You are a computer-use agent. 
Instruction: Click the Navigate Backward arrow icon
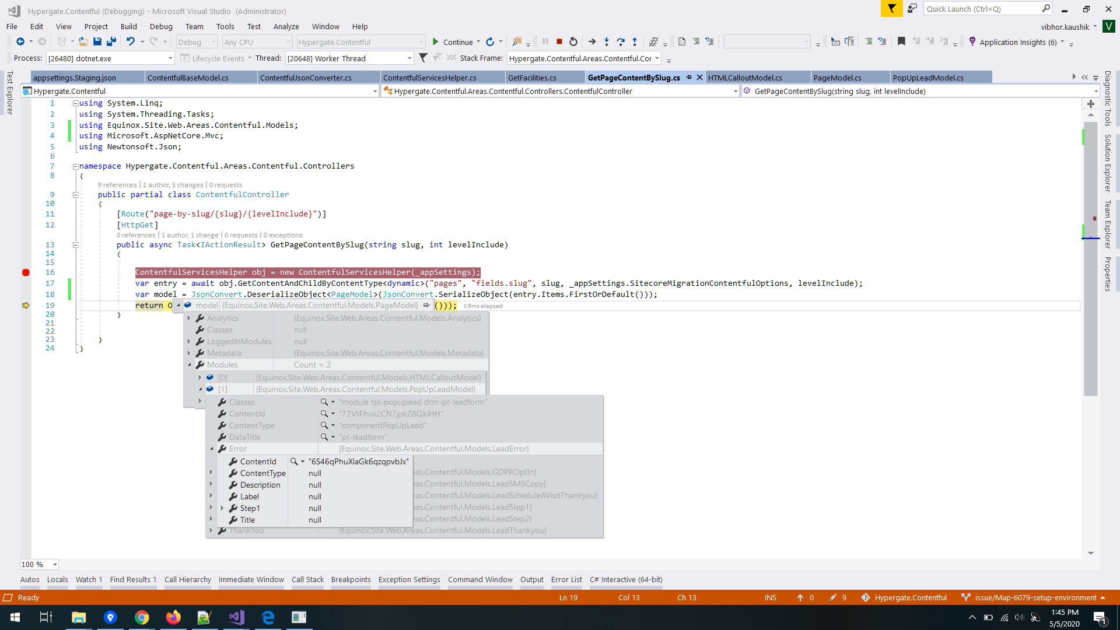click(x=22, y=41)
